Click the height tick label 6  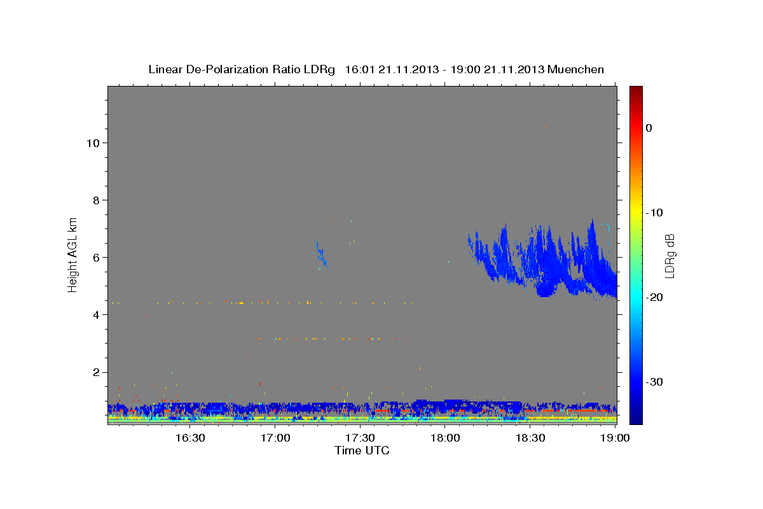click(95, 257)
